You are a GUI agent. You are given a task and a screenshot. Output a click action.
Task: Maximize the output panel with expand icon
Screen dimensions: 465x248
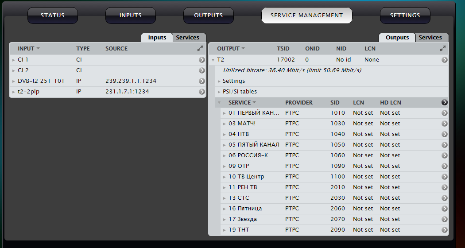pyautogui.click(x=443, y=48)
